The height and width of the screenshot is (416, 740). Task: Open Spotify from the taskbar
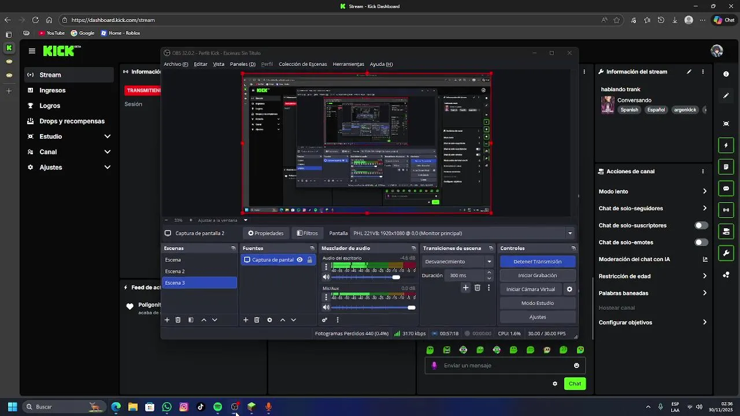[x=217, y=407]
